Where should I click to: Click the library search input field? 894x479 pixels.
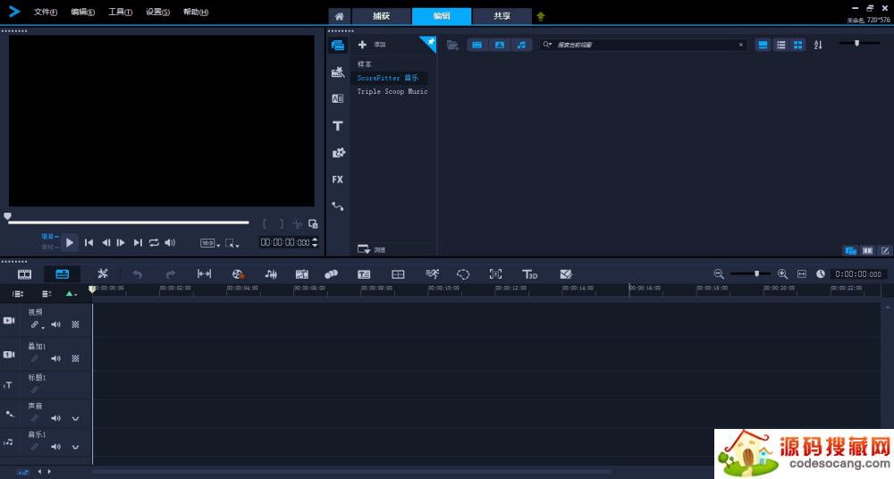(x=645, y=45)
